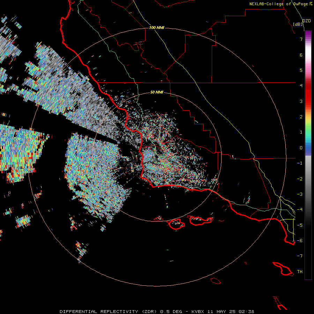Click the legend value -6
The height and width of the screenshot is (314, 314).
[300, 240]
